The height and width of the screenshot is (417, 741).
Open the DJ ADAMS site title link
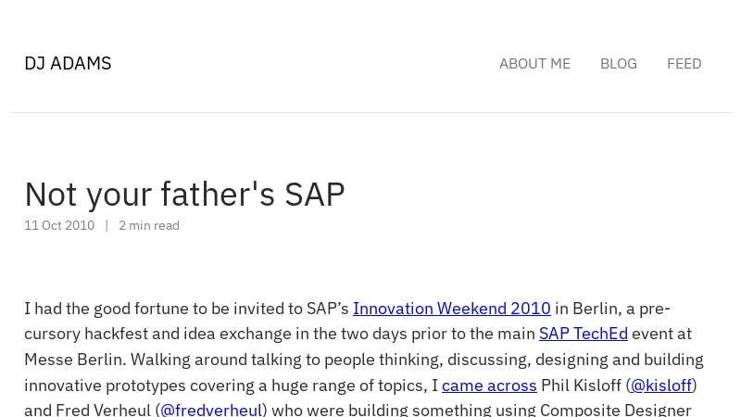tap(68, 63)
